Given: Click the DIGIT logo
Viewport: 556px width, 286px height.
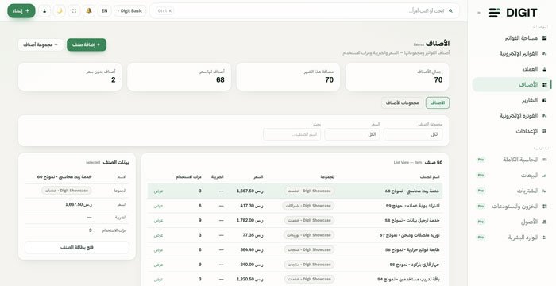Looking at the screenshot, I should pos(513,13).
